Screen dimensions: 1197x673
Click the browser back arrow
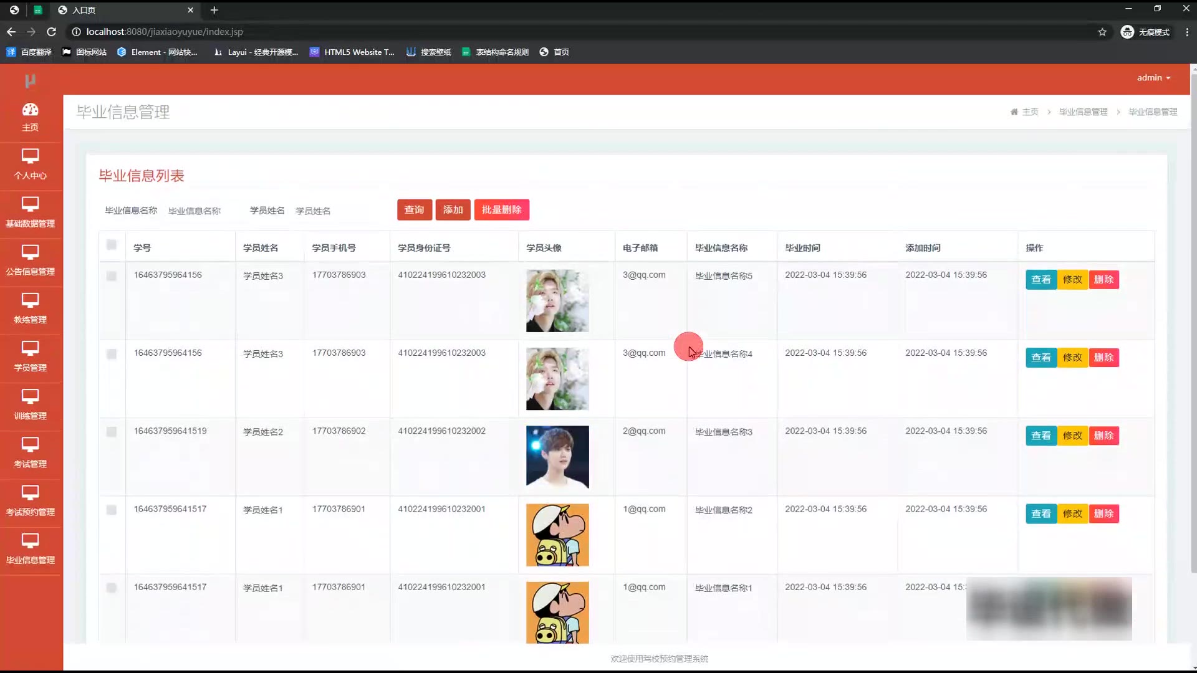tap(11, 32)
